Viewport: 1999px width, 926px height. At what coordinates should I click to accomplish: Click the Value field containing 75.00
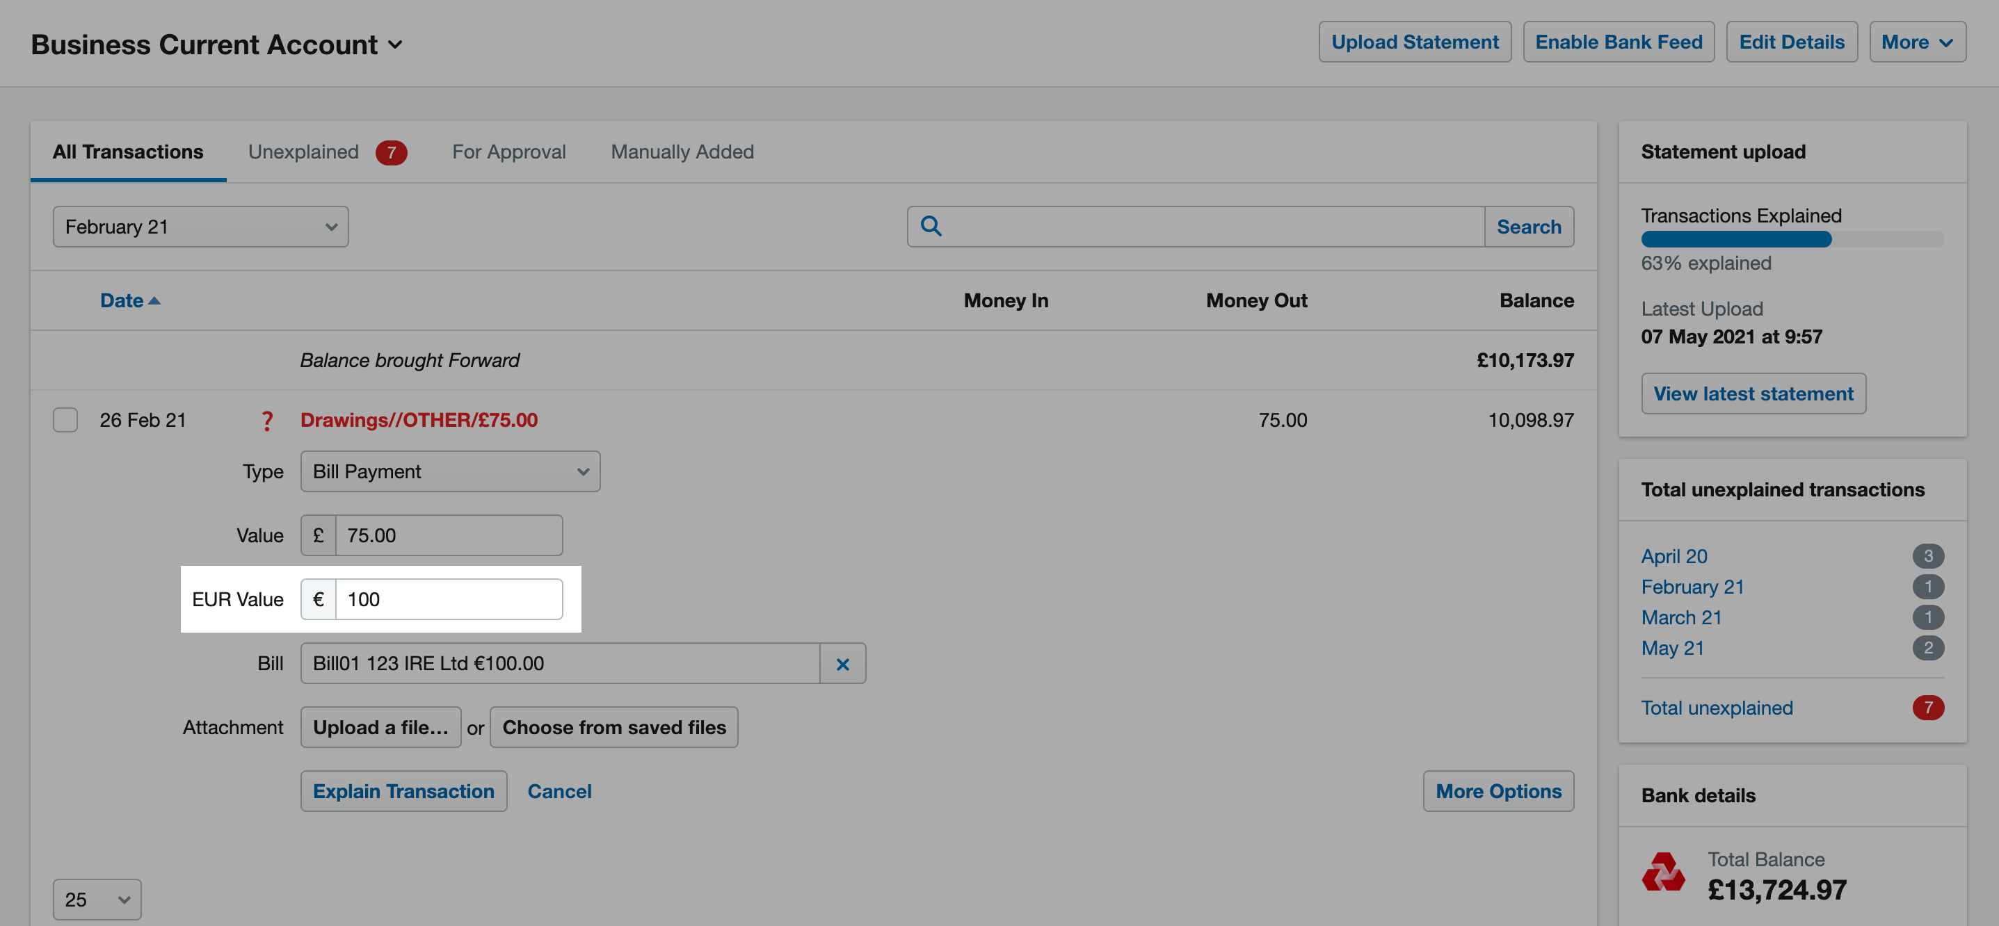(449, 535)
